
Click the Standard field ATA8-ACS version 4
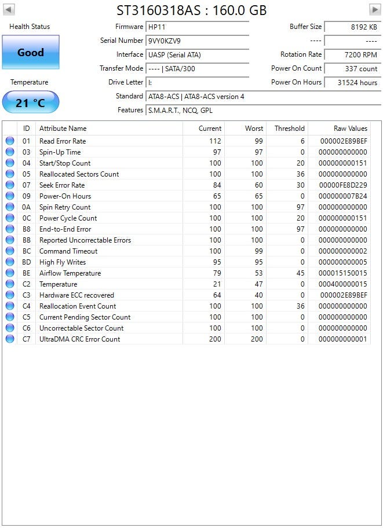263,97
